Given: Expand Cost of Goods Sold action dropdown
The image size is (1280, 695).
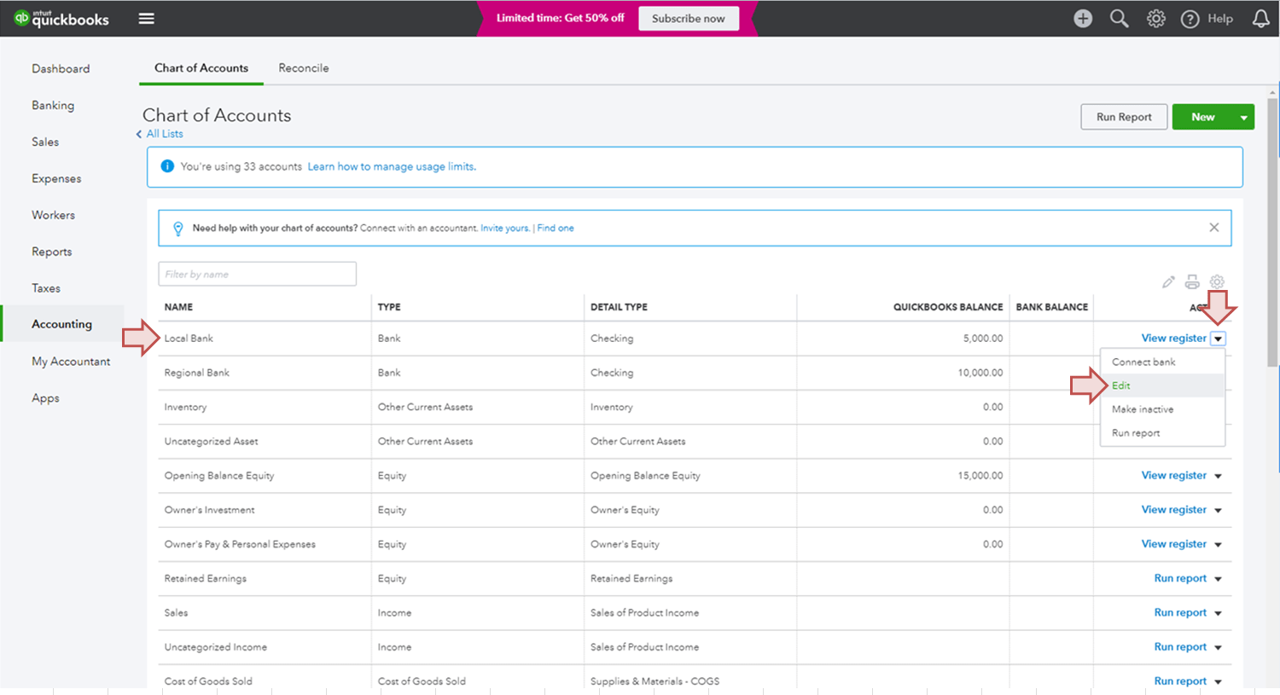Looking at the screenshot, I should (x=1218, y=681).
